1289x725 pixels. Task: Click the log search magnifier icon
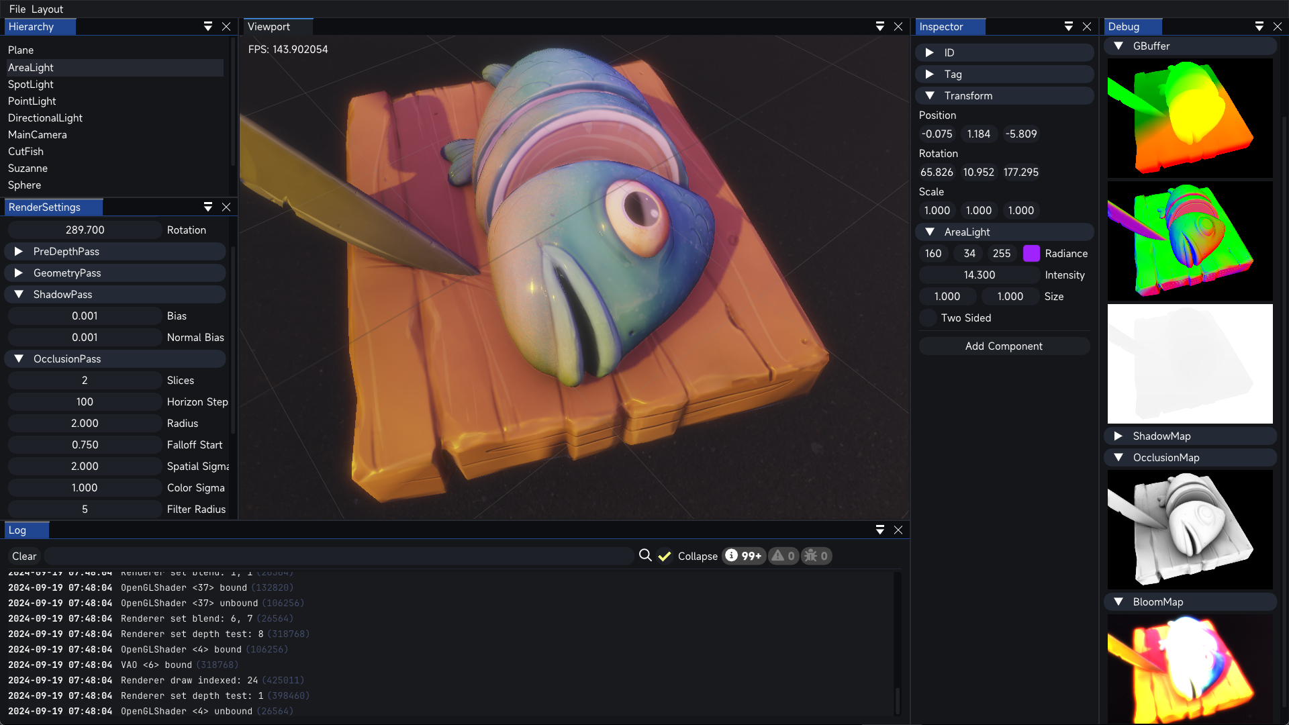pos(645,556)
